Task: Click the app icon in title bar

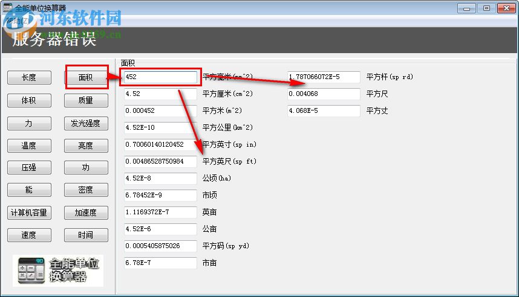Action: tap(7, 7)
